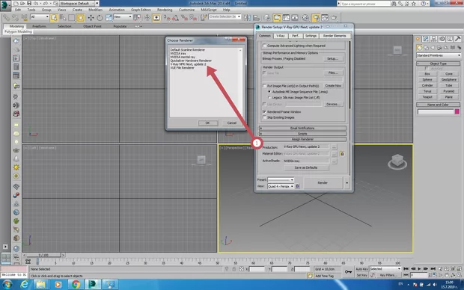
Task: Click Save as Defaults button
Action: pyautogui.click(x=306, y=167)
